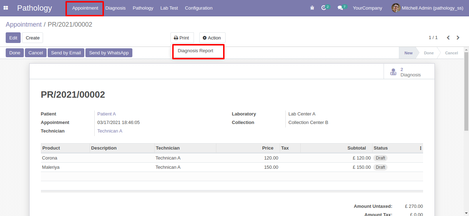This screenshot has height=216, width=469.
Task: Click the £ 150.00 subtotal cell
Action: tap(362, 167)
